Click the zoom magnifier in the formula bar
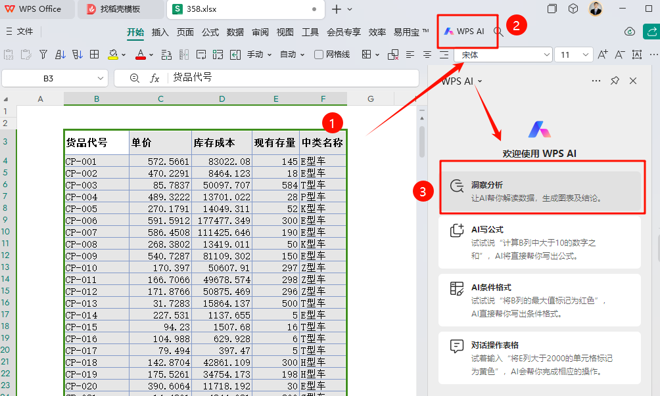This screenshot has height=396, width=660. (x=135, y=78)
